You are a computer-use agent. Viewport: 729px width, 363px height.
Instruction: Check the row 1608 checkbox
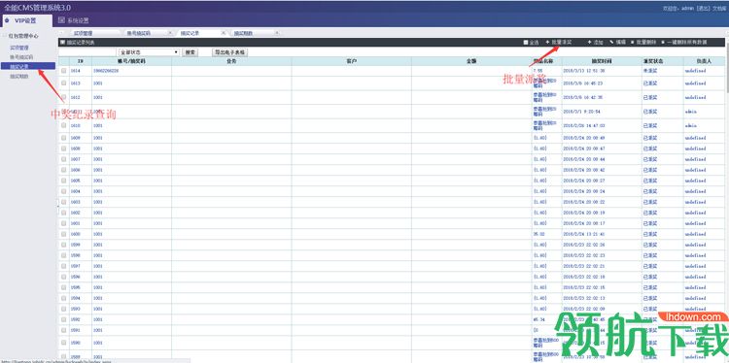(64, 148)
